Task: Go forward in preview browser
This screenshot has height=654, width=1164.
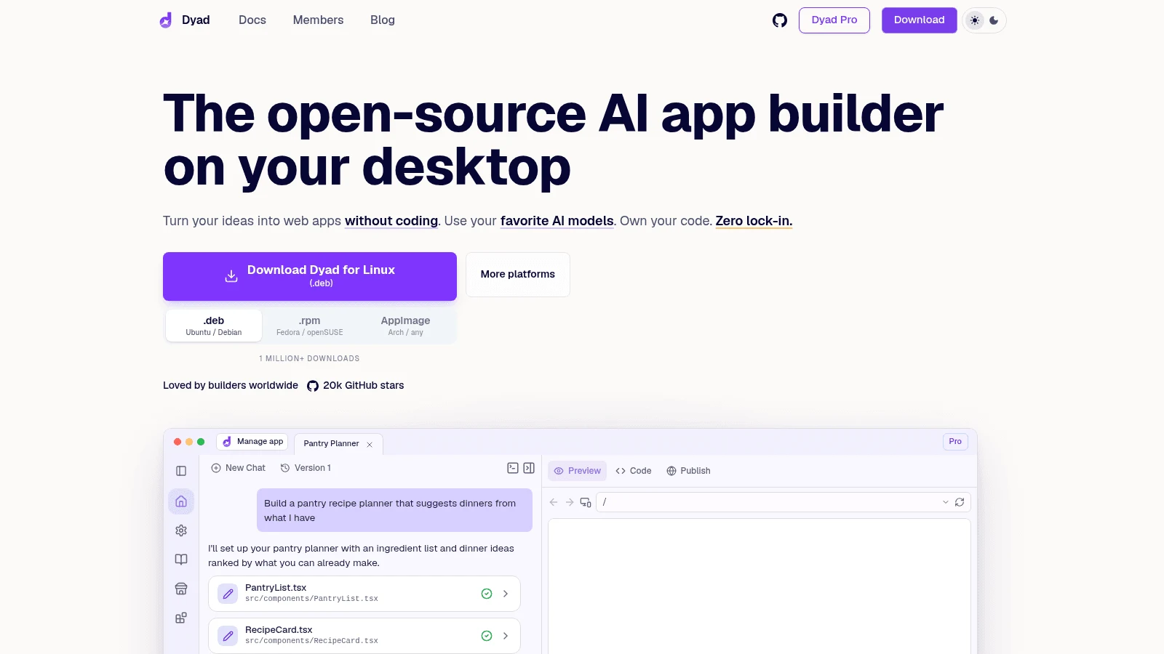Action: point(570,502)
